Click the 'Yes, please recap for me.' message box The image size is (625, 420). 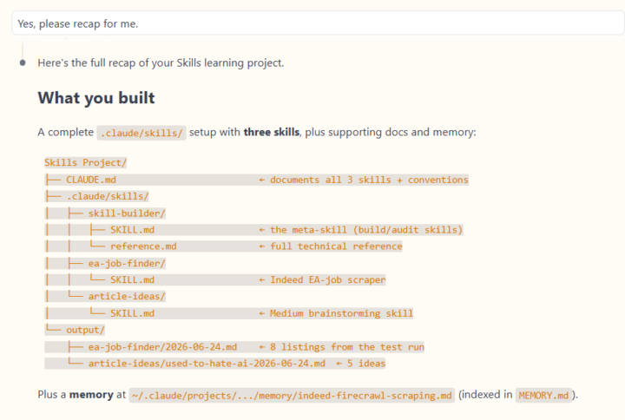pos(318,23)
